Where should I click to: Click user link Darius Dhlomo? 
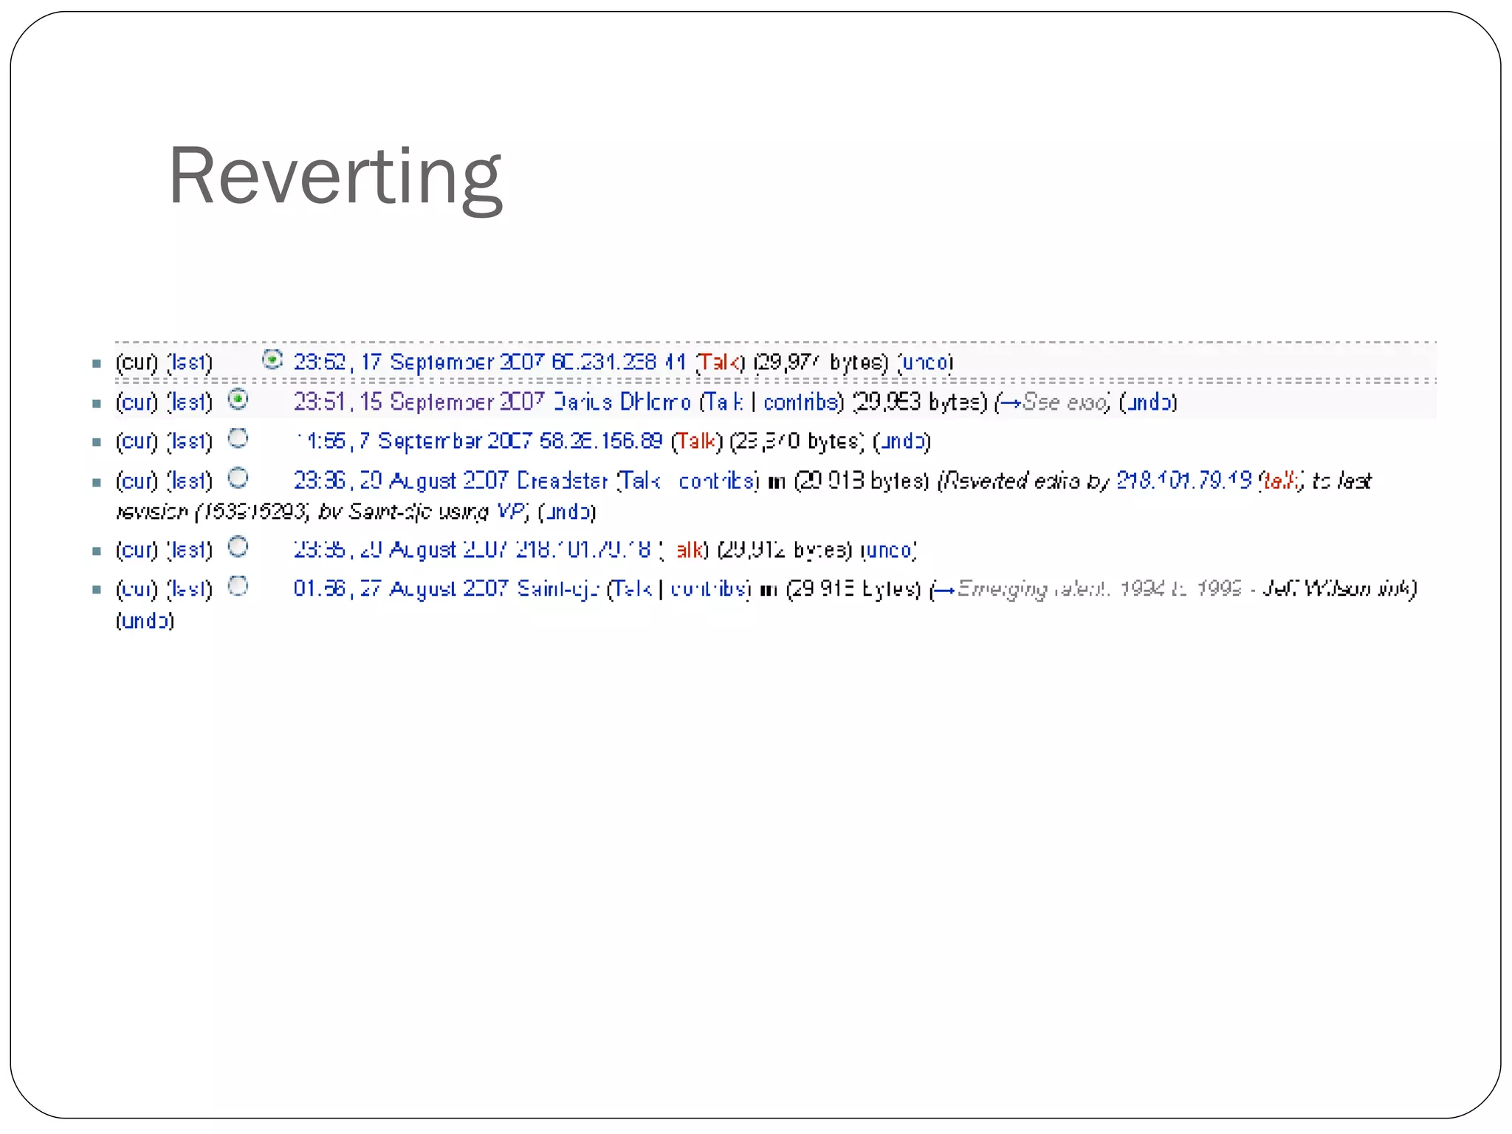click(x=622, y=402)
